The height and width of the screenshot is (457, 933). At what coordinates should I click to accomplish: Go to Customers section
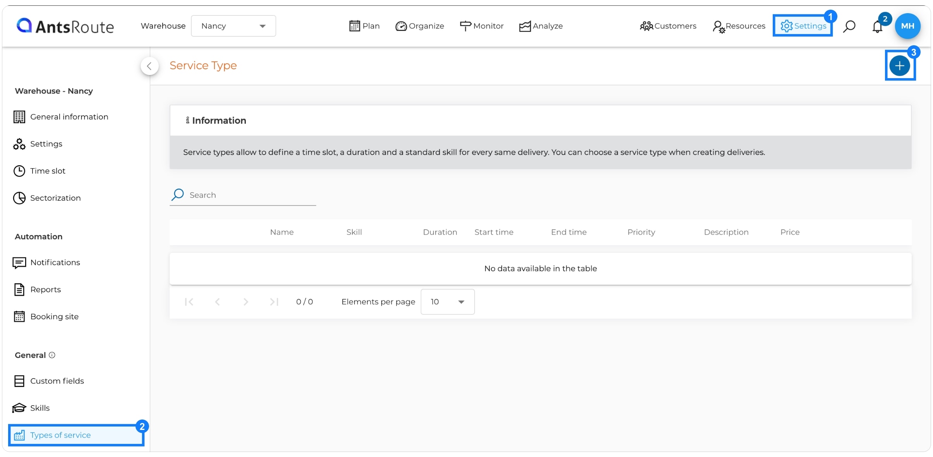(668, 26)
